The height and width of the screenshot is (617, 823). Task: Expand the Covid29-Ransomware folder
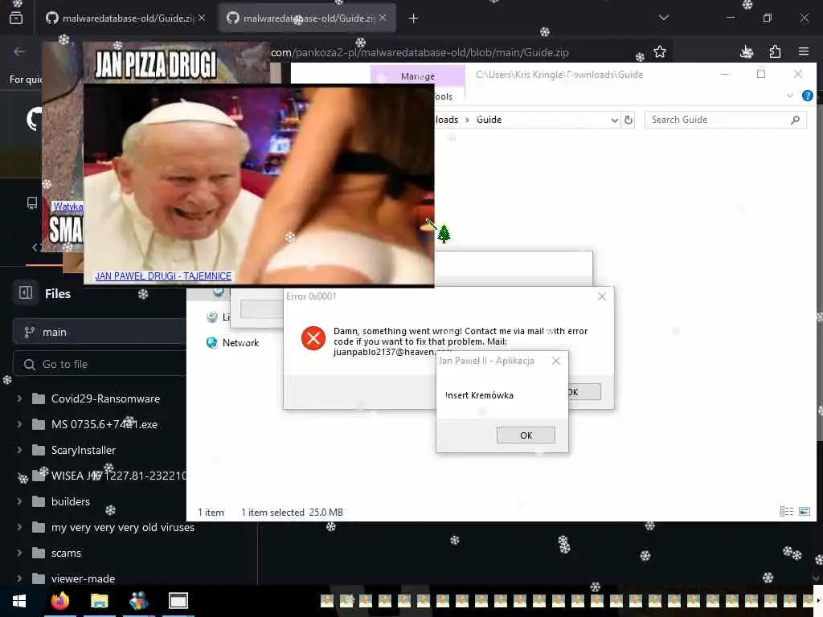click(x=19, y=398)
